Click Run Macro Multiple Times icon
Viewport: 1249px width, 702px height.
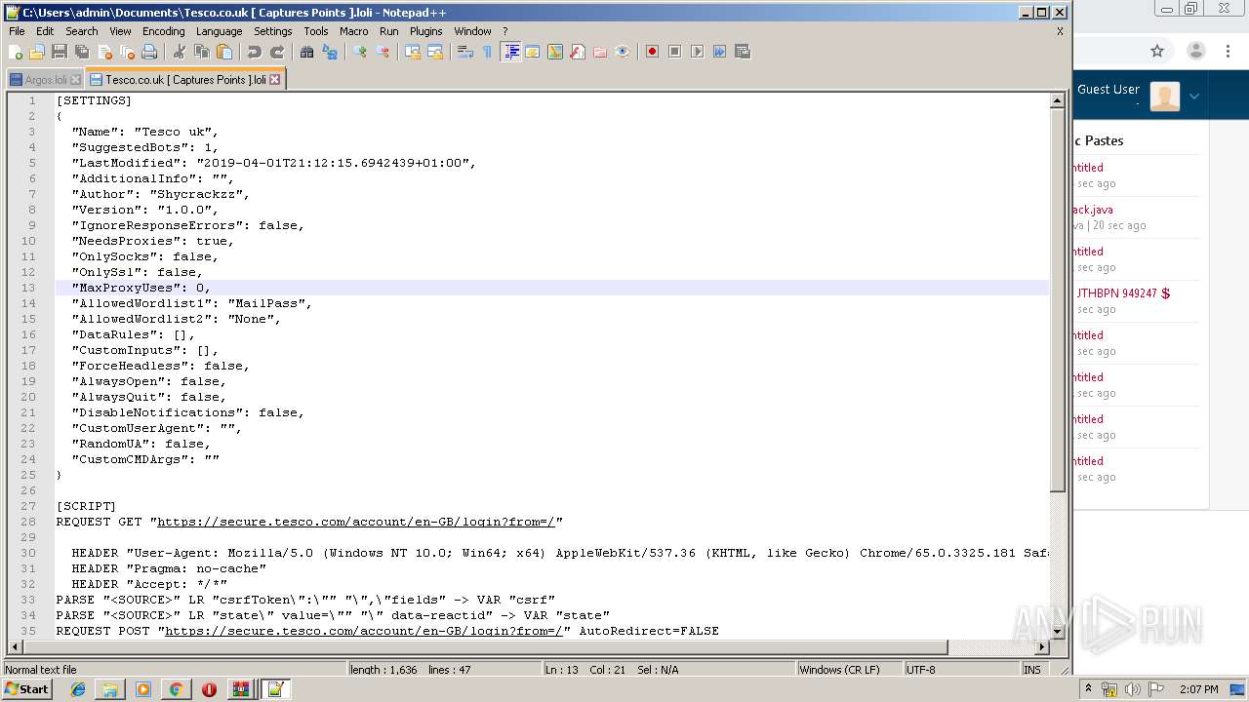(x=719, y=52)
